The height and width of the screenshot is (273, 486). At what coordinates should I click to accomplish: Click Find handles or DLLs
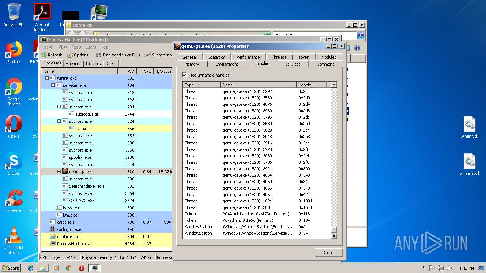pos(118,55)
